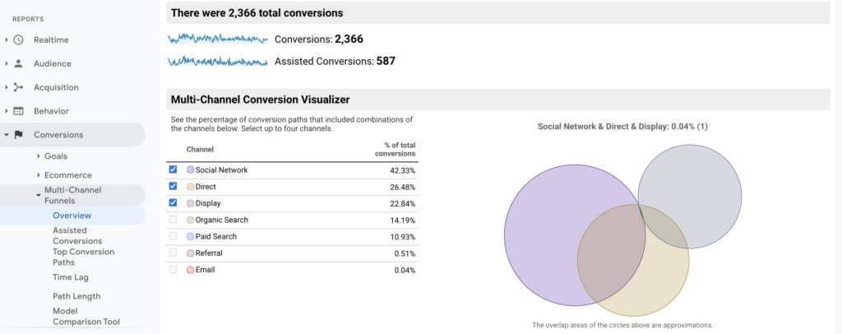Open the Overview report

(72, 216)
